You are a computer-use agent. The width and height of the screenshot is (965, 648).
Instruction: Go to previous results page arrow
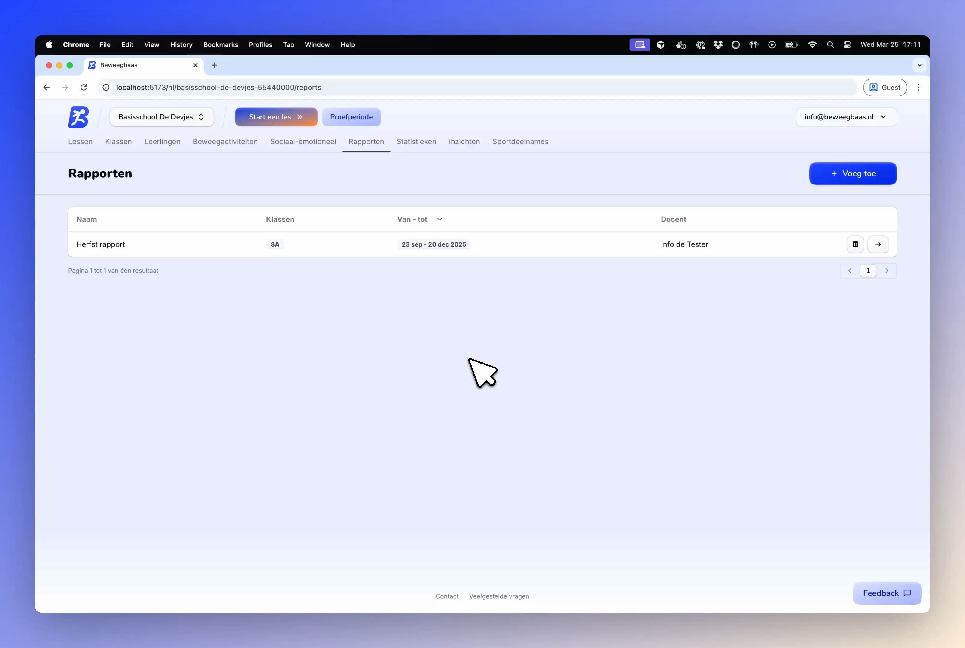click(x=850, y=271)
